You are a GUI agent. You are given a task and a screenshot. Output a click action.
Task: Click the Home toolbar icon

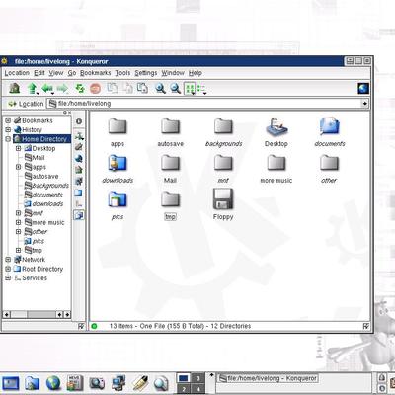point(14,88)
